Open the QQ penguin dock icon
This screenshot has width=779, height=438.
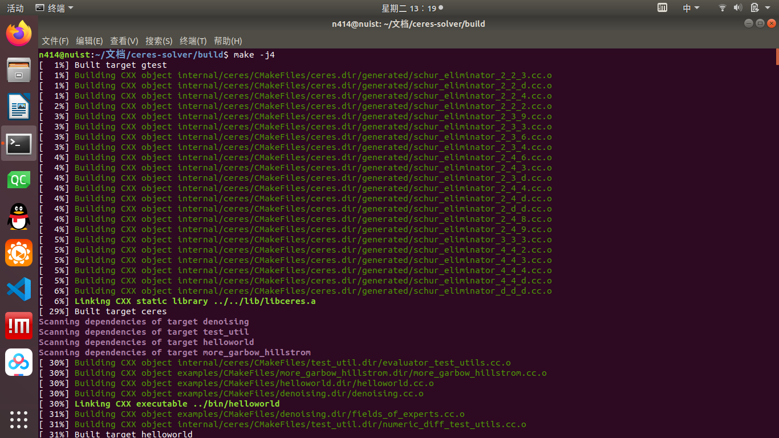click(19, 217)
